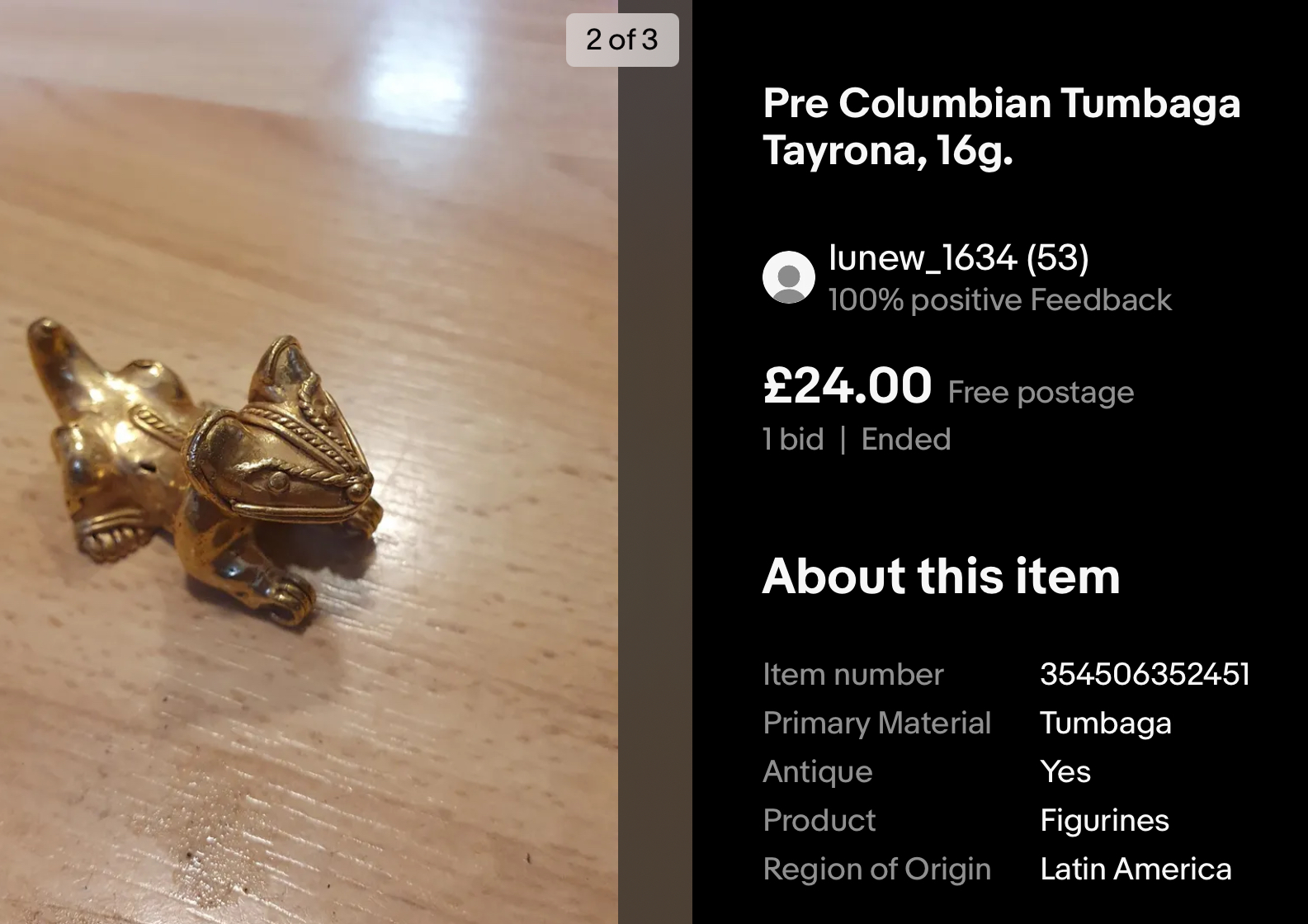
Task: Click the seller profile avatar icon
Action: [789, 277]
